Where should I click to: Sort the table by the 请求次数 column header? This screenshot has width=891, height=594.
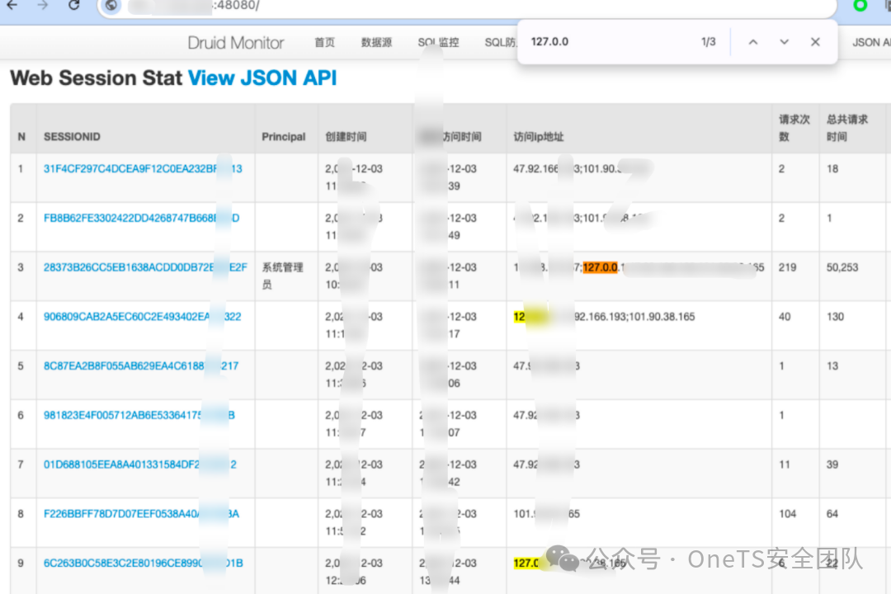point(794,128)
